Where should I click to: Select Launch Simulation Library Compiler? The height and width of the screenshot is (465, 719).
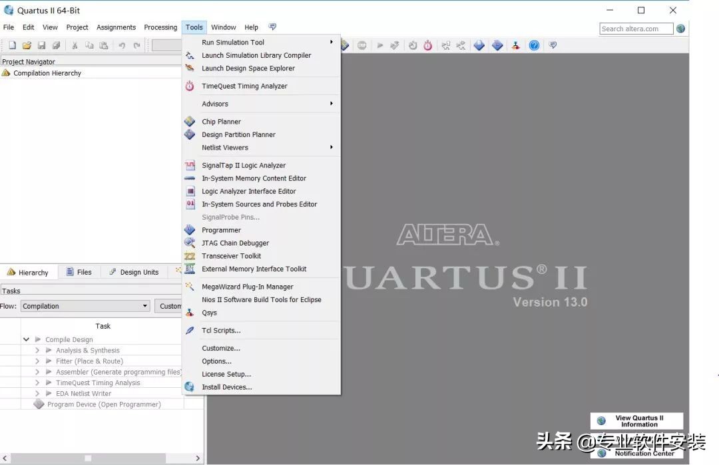[262, 55]
